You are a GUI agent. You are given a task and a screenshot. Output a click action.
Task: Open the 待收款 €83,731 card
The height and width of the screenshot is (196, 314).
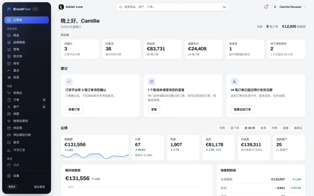[163, 49]
